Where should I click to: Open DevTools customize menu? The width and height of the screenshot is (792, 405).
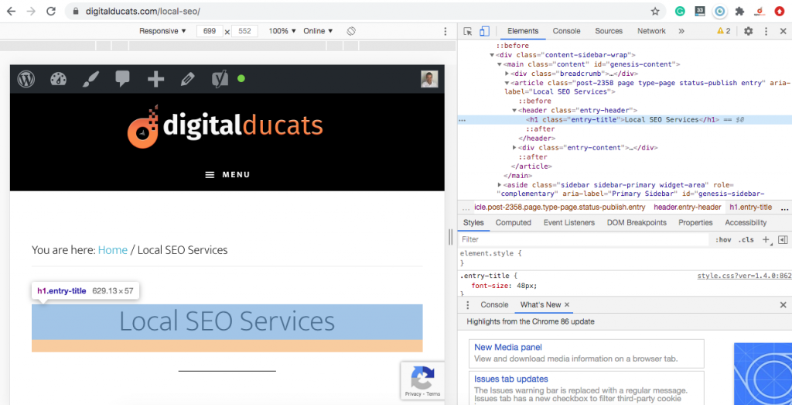[x=766, y=31]
